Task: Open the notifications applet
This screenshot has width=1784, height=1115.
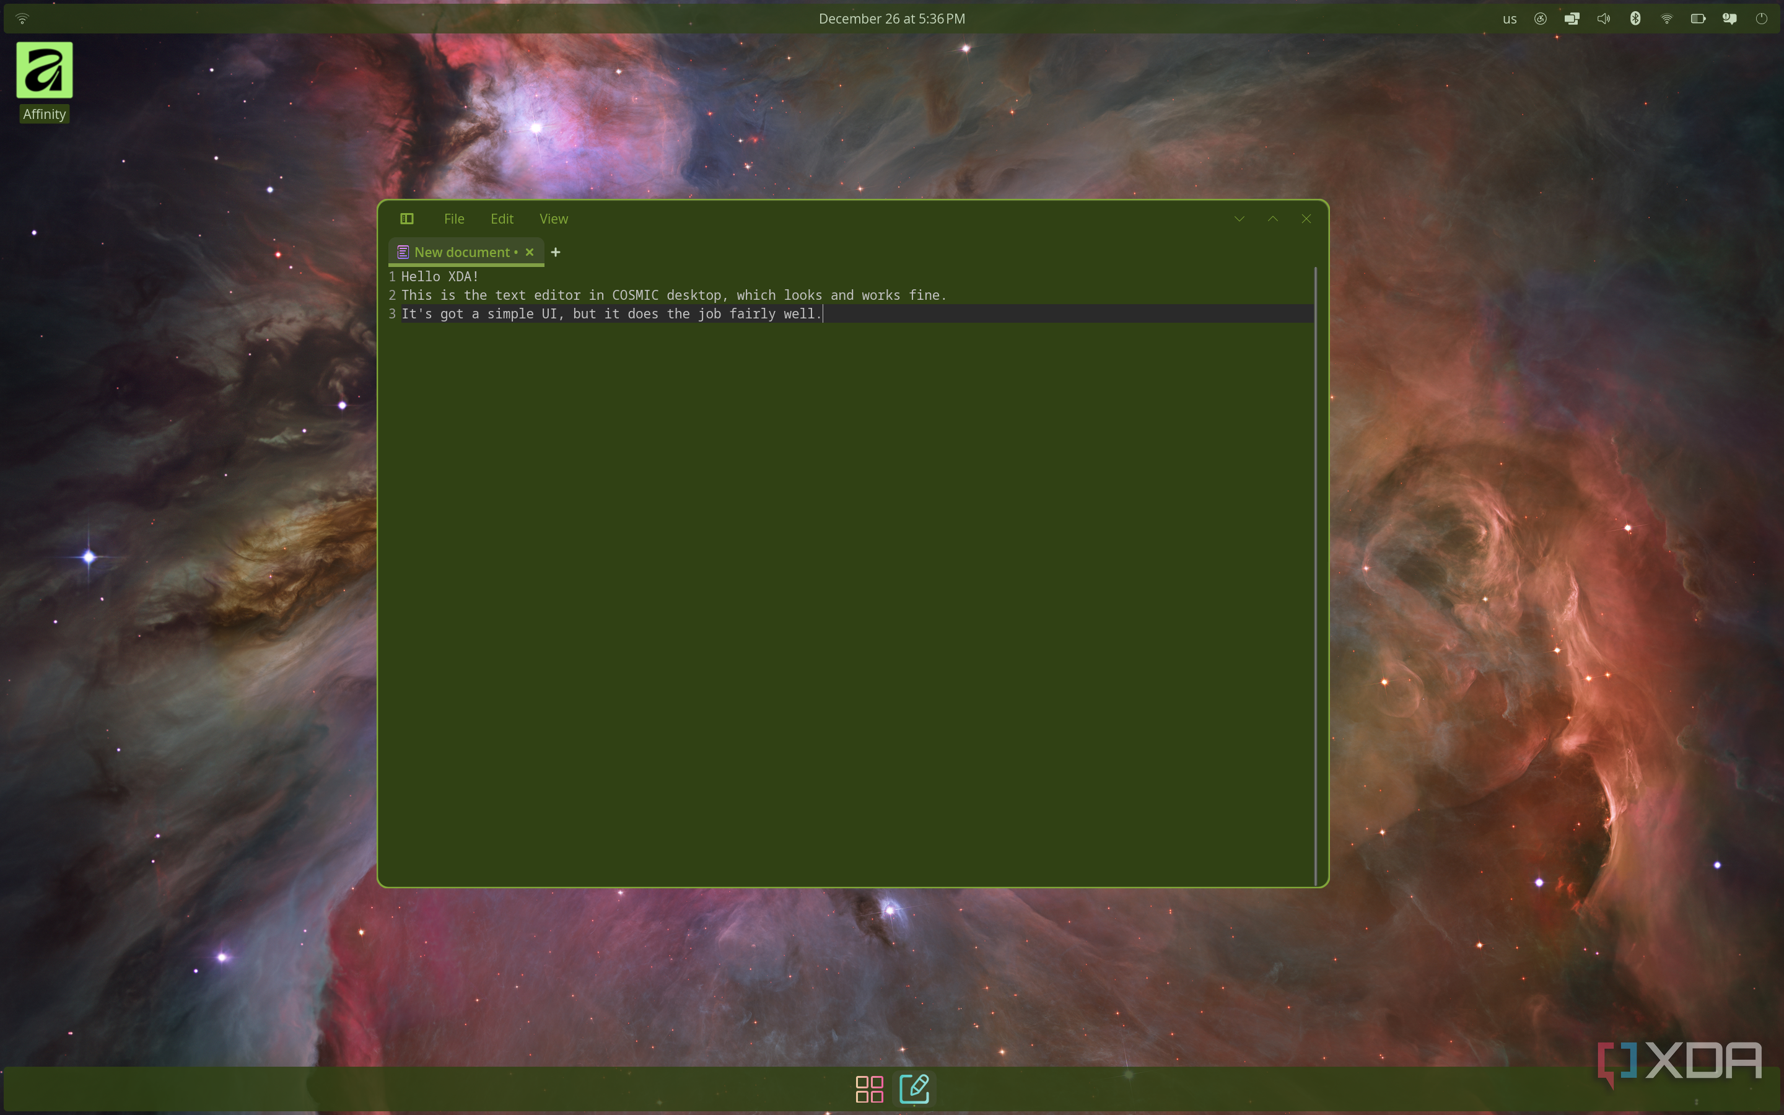Action: [x=1730, y=19]
